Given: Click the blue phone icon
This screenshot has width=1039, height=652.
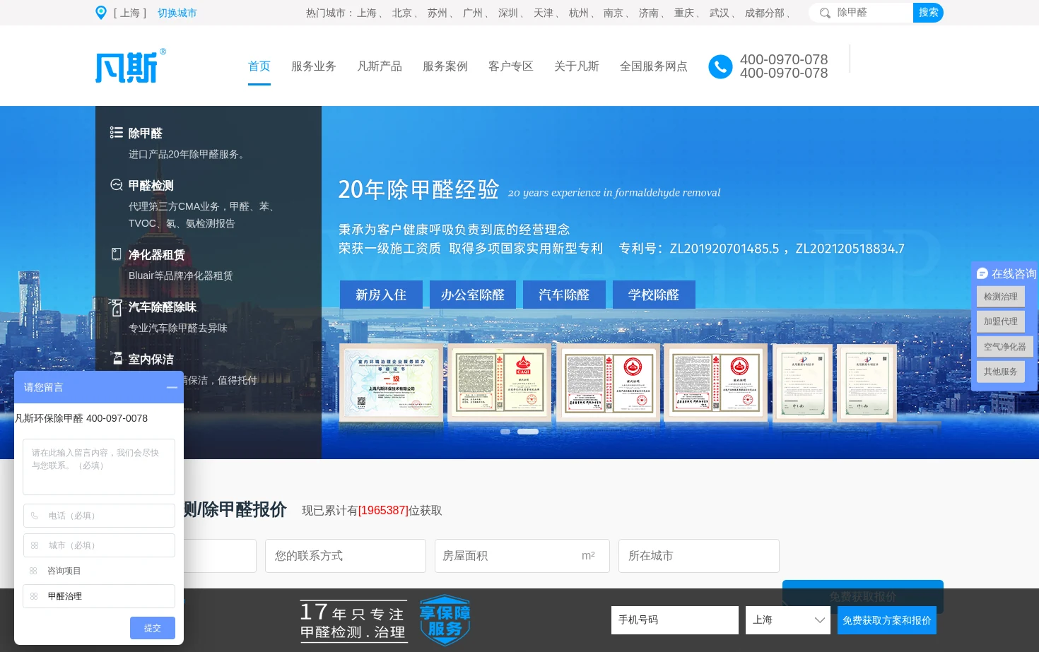Looking at the screenshot, I should [x=720, y=66].
